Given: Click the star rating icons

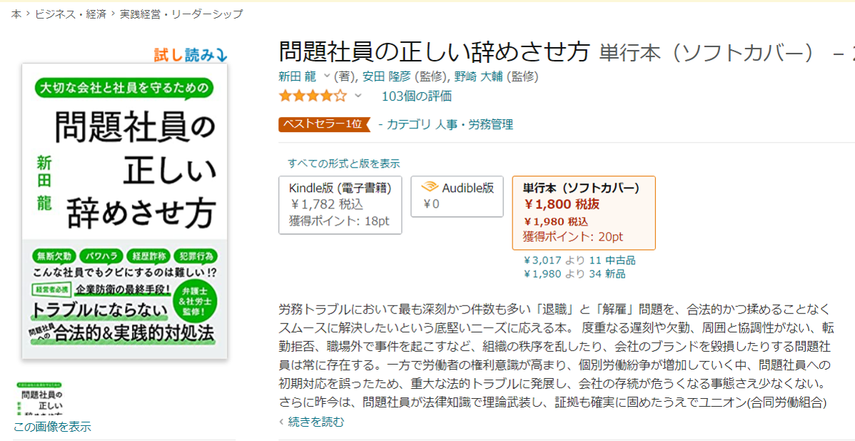Looking at the screenshot, I should [313, 96].
